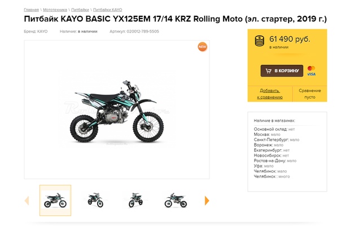The height and width of the screenshot is (230, 341).
Task: Select the third bike thumbnail
Action: pyautogui.click(x=134, y=200)
